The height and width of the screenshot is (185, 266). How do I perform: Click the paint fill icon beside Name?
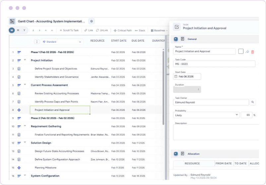pyautogui.click(x=247, y=51)
